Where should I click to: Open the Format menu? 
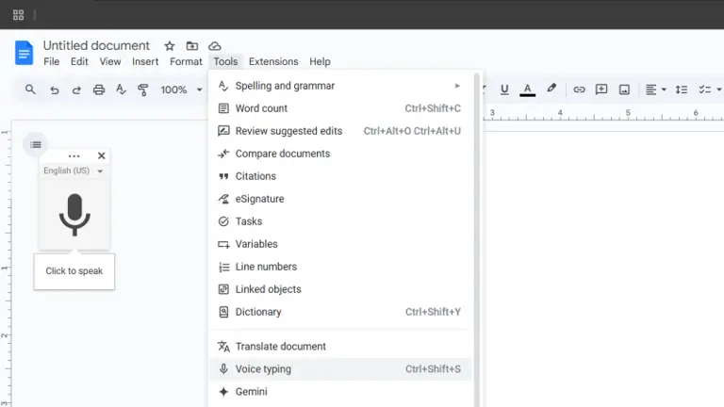coord(186,61)
